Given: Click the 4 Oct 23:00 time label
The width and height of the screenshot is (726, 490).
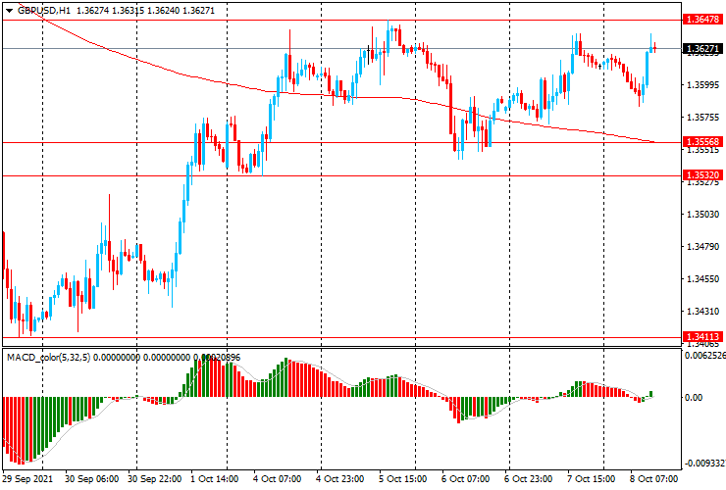Looking at the screenshot, I should click(x=339, y=478).
